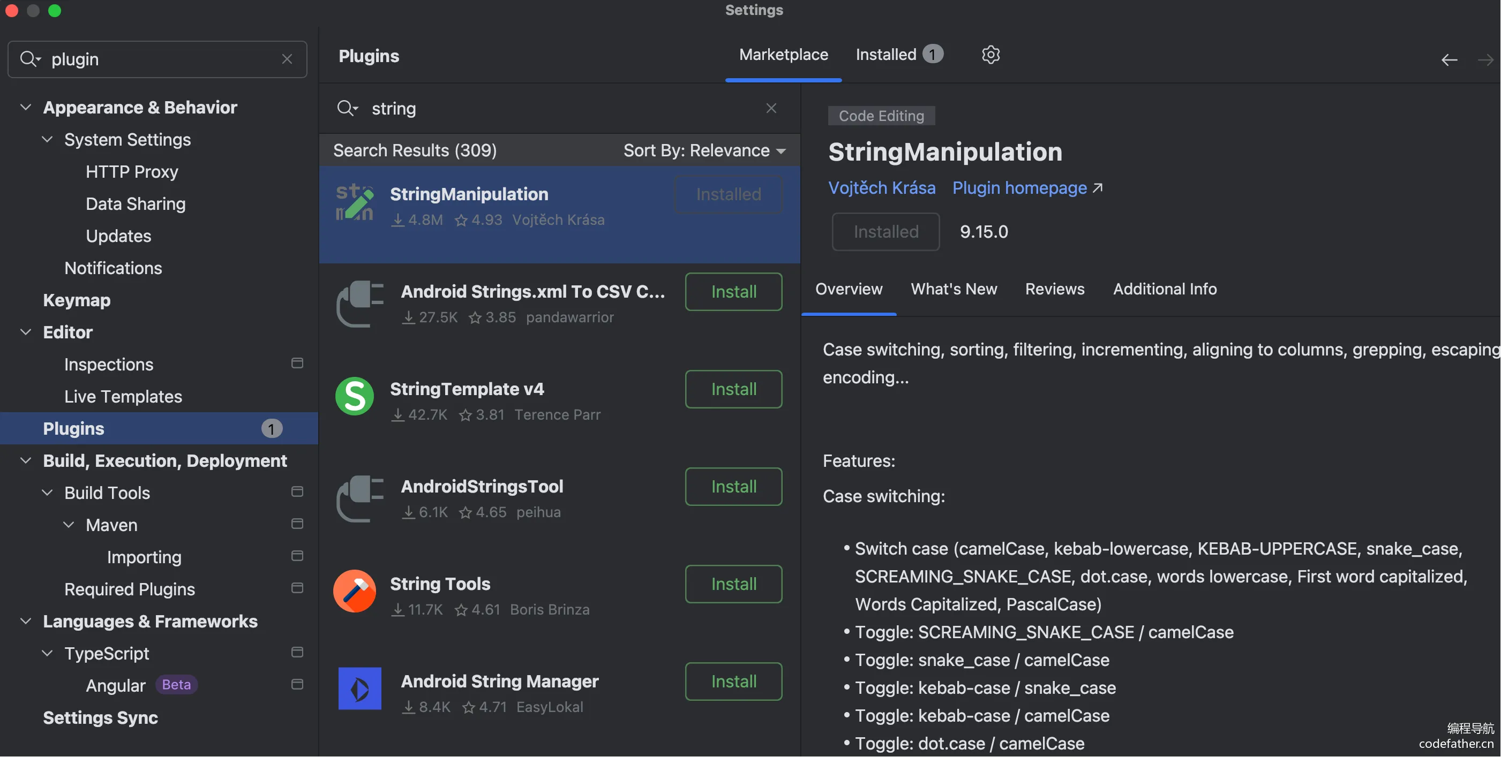
Task: Open the plugins gear settings menu
Action: (990, 55)
